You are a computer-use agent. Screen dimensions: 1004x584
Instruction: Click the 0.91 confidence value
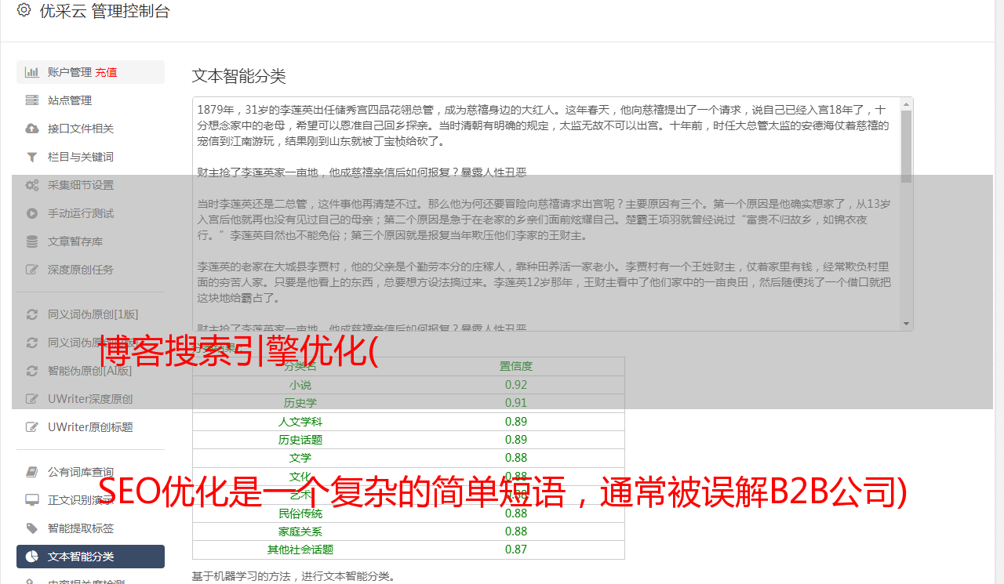(x=516, y=403)
